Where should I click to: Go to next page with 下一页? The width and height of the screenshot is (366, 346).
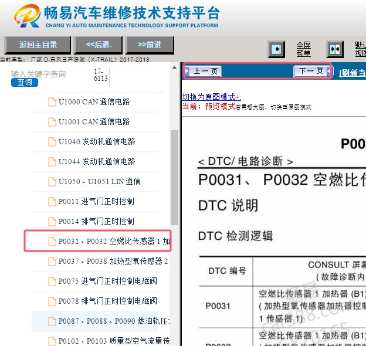click(x=312, y=71)
